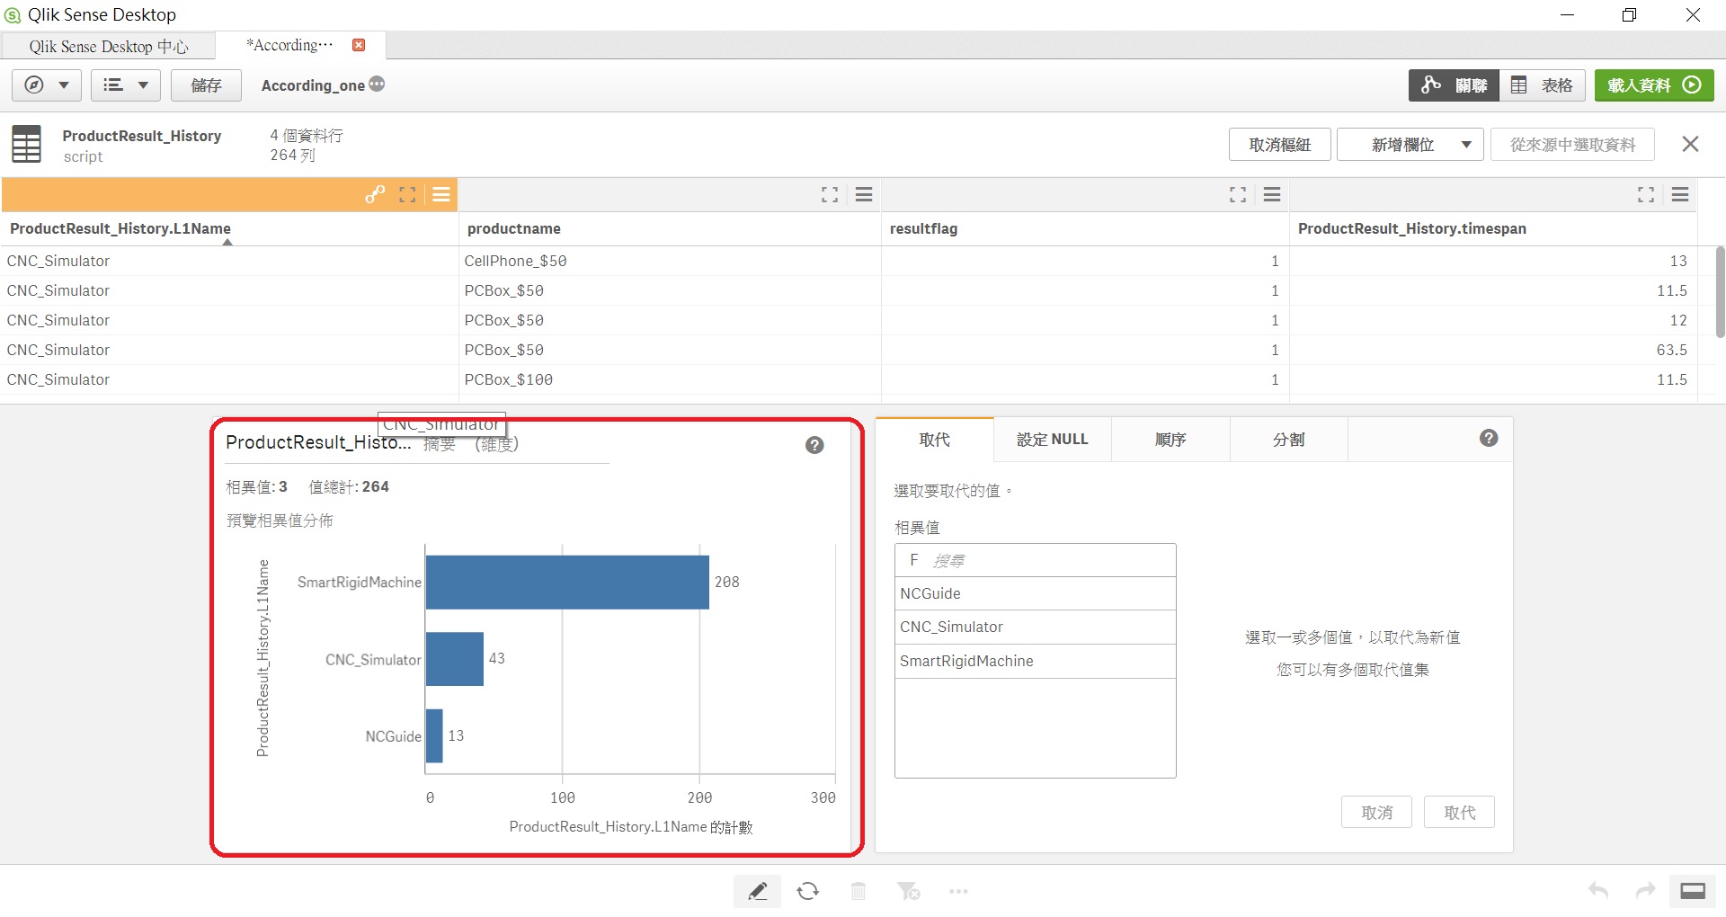Open the 新增欄位 add field dropdown
This screenshot has width=1726, height=917.
tap(1410, 145)
